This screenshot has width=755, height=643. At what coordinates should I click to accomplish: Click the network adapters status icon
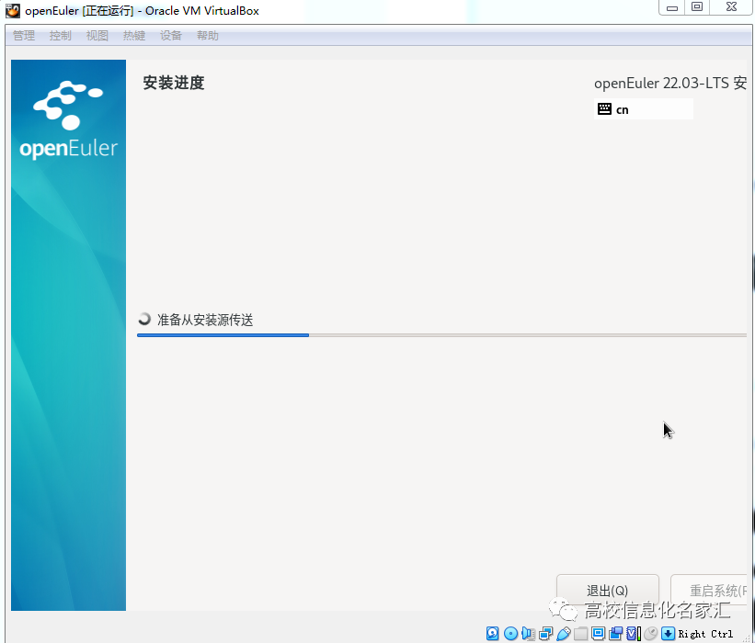546,633
